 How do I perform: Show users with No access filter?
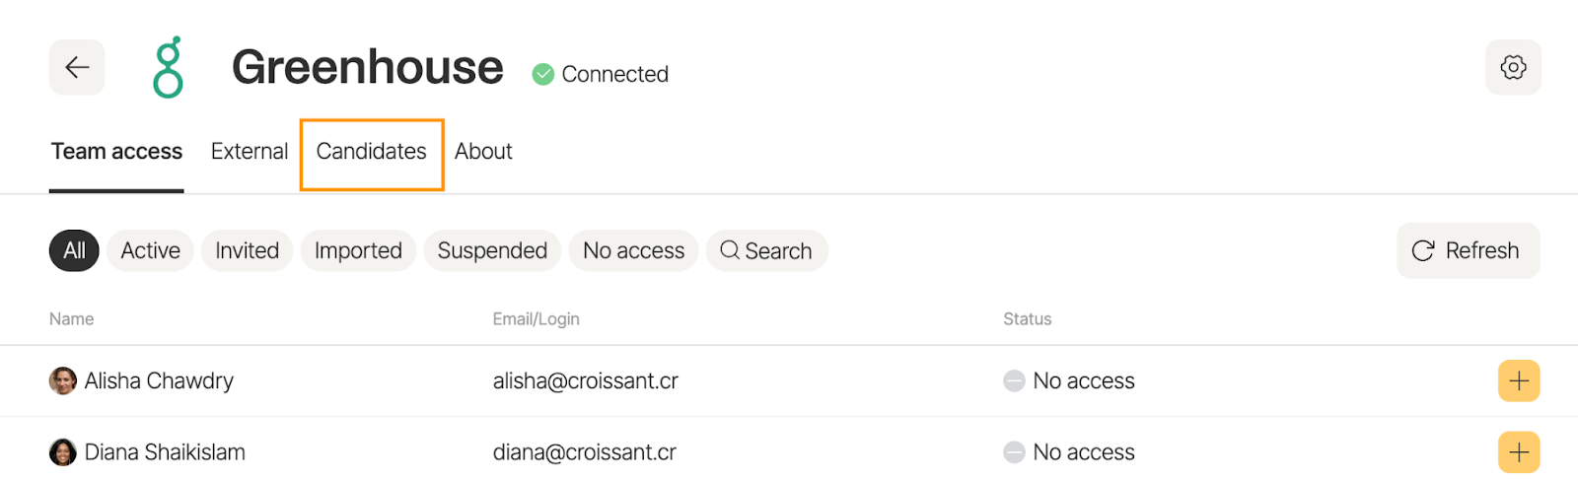(633, 250)
